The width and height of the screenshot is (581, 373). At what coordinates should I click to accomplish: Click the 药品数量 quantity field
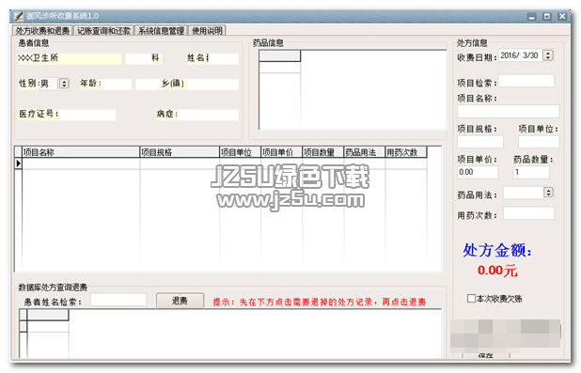(x=531, y=172)
